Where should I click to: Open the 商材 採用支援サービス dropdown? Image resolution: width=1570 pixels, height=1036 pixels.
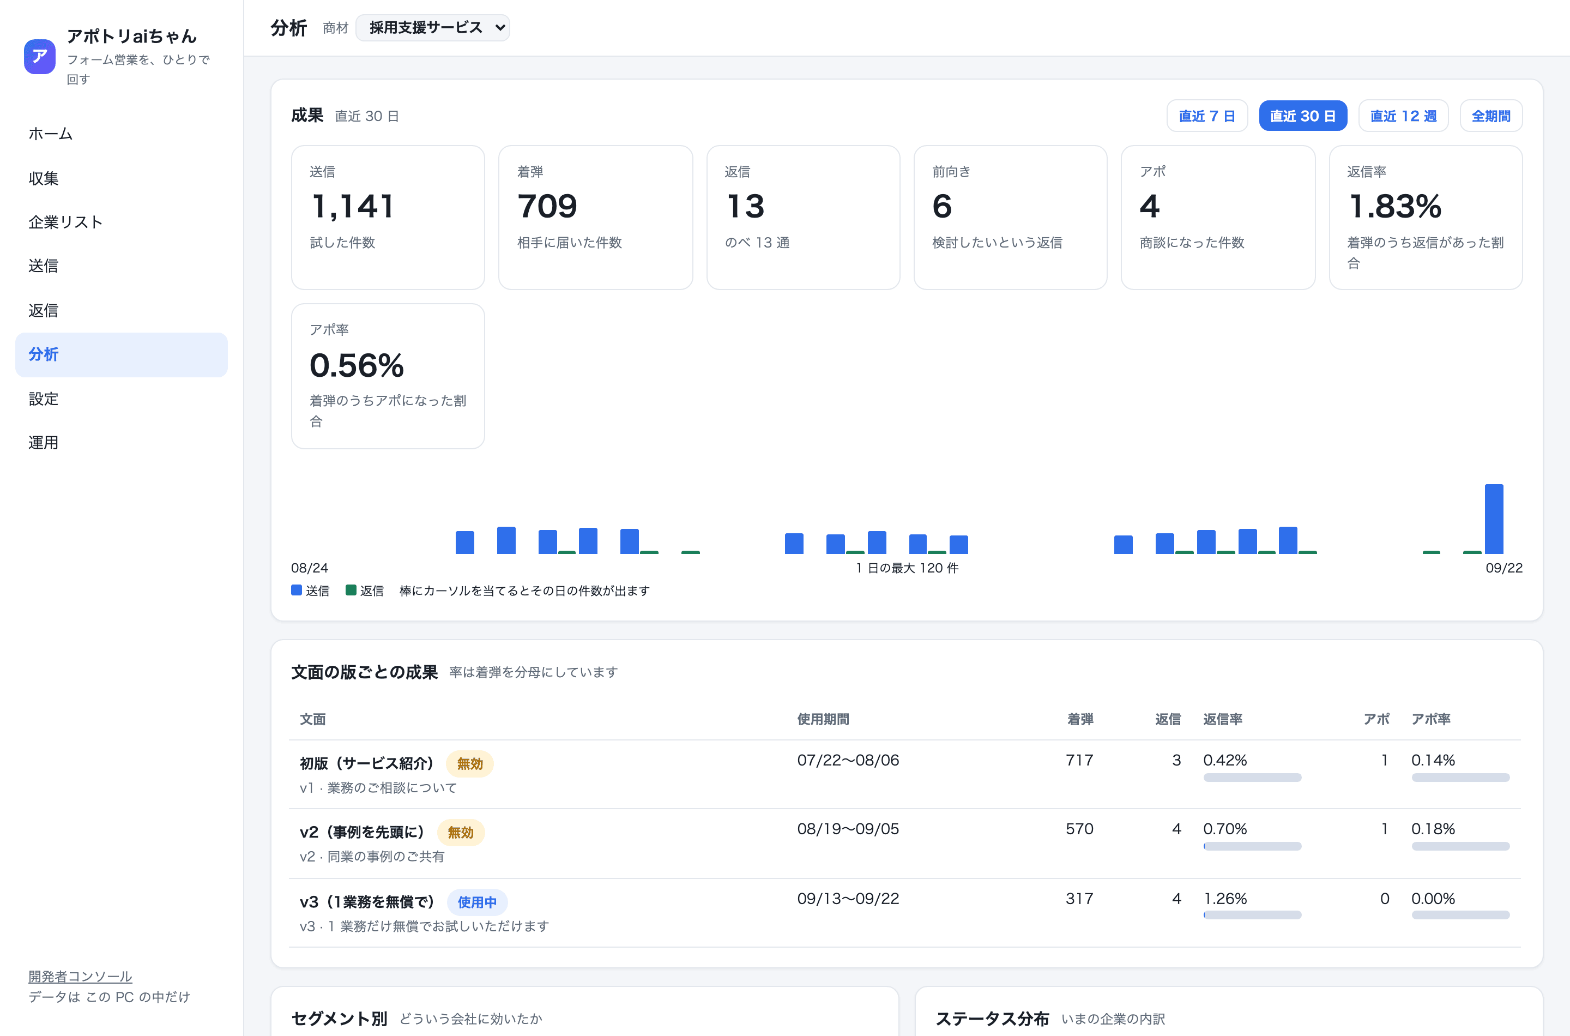[x=433, y=28]
